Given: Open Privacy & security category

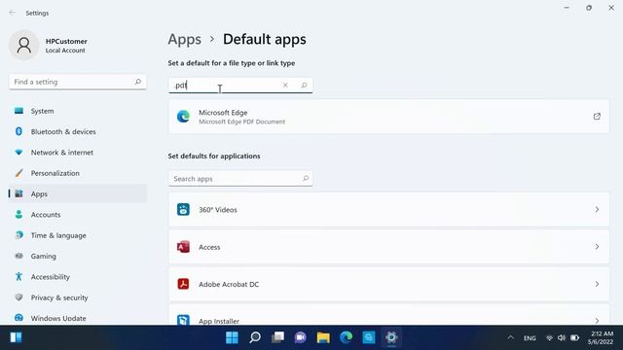Looking at the screenshot, I should pyautogui.click(x=78, y=297).
